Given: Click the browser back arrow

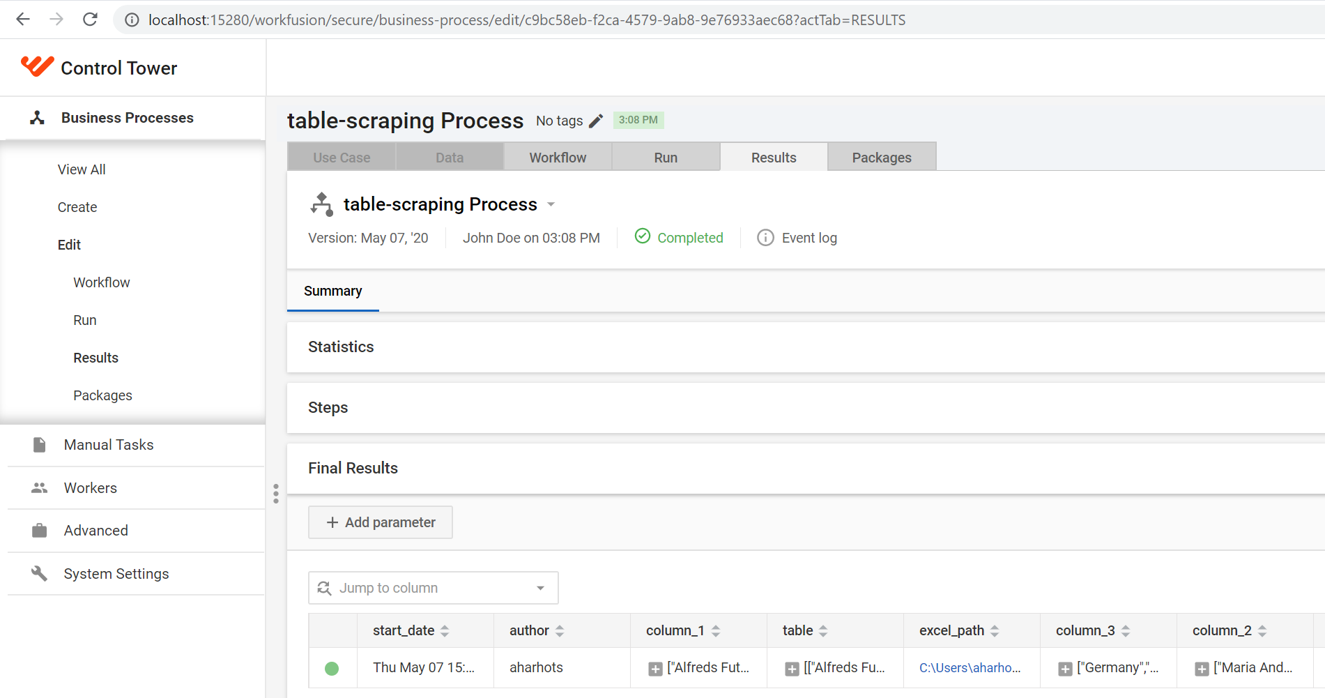Looking at the screenshot, I should 23,20.
